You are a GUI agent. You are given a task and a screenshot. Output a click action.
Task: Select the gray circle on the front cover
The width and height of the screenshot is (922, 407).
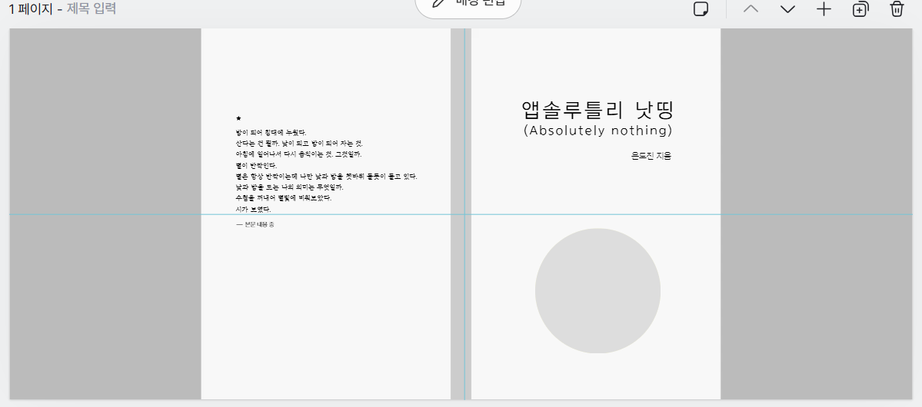click(597, 291)
